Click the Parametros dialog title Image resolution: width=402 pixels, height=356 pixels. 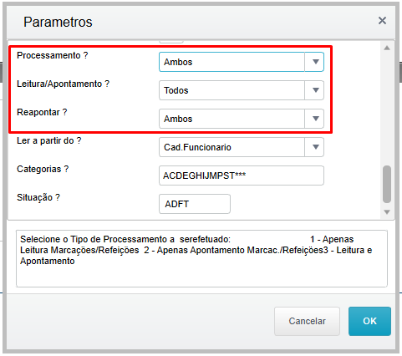point(58,22)
